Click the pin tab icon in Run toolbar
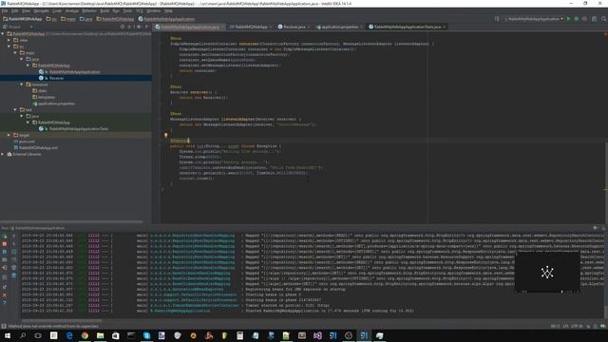Viewport: 608px width, 342px height. tap(5, 287)
